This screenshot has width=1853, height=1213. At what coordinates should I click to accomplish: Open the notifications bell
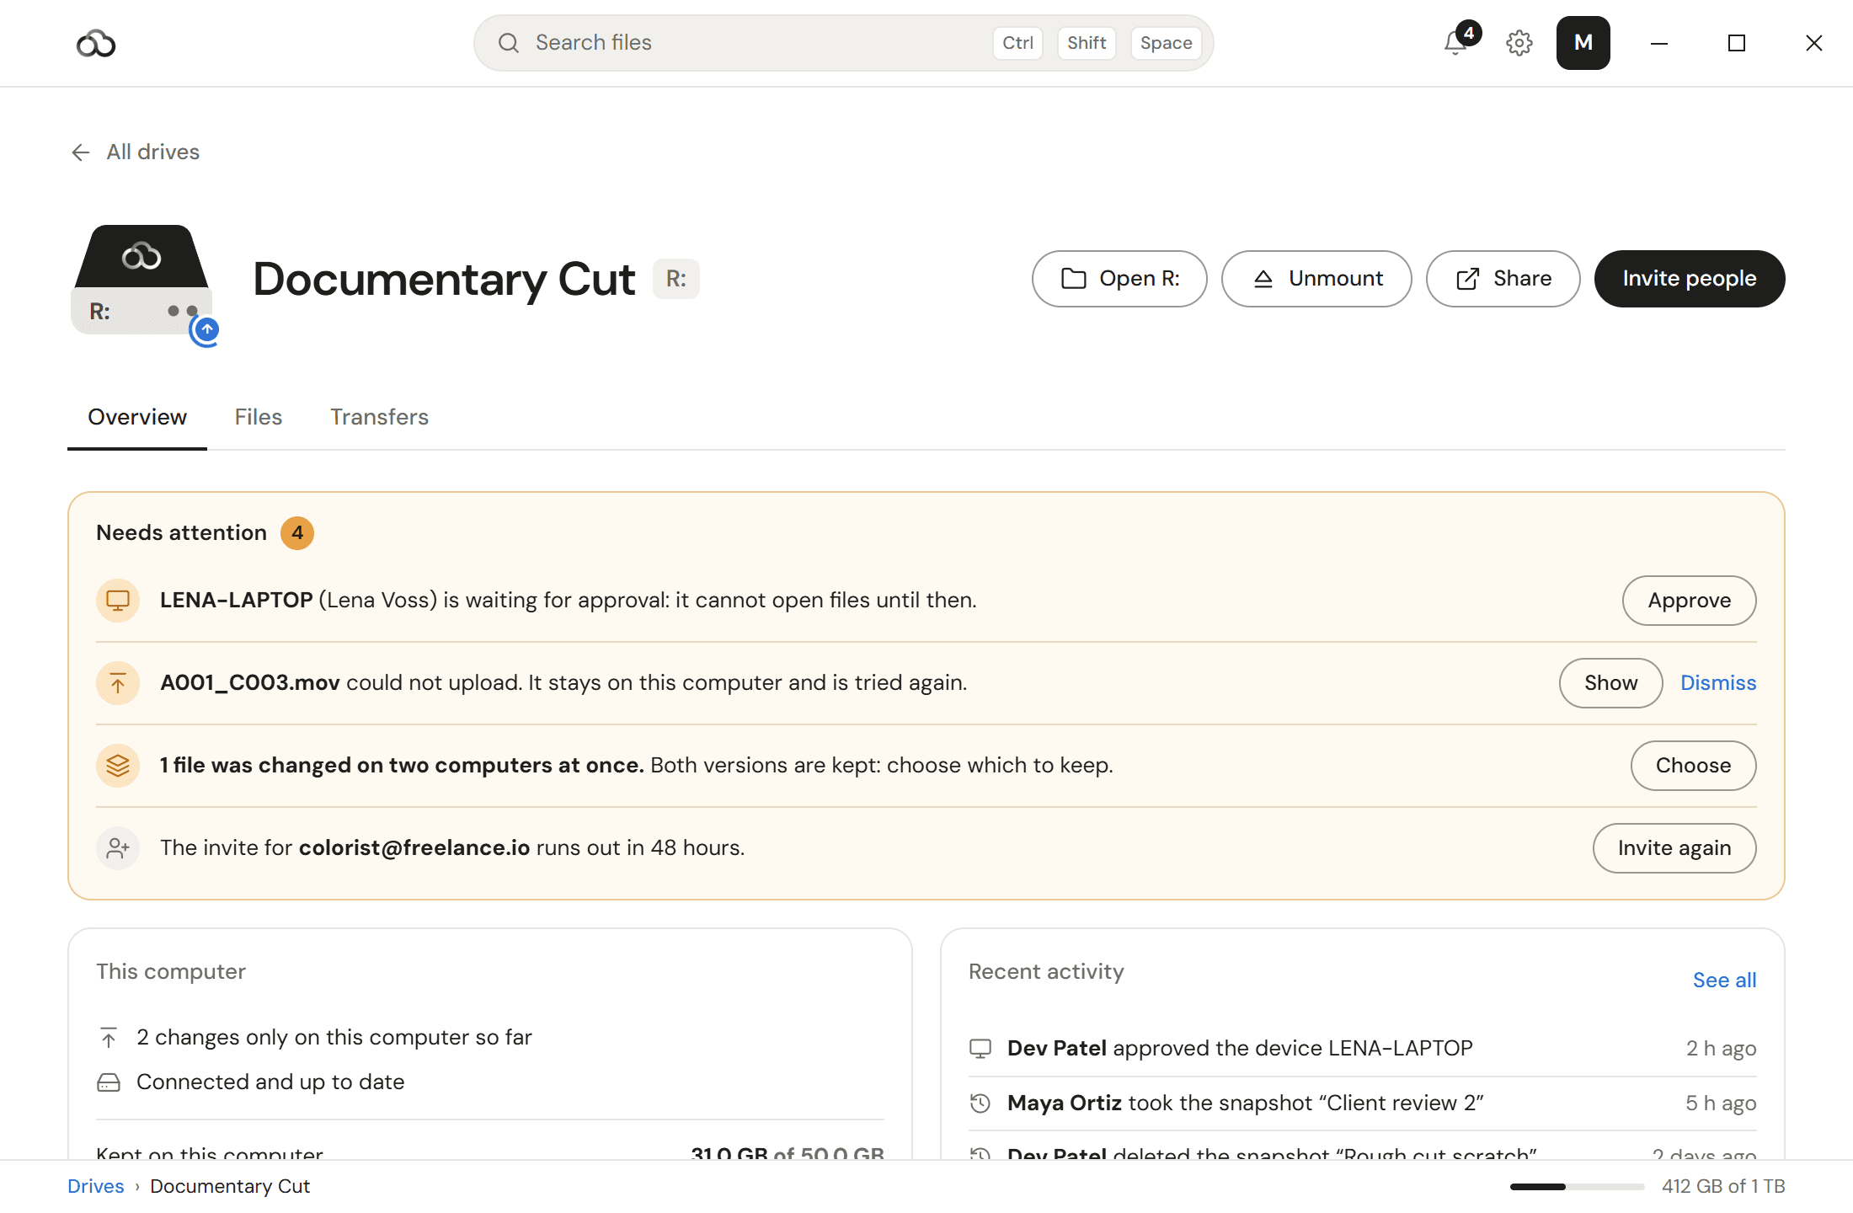pos(1455,42)
